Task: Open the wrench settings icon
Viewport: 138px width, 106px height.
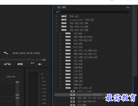Action: 6,53
